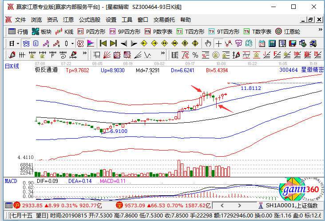Select the zigzag wave line tool
The width and height of the screenshot is (325, 221).
pyautogui.click(x=148, y=55)
